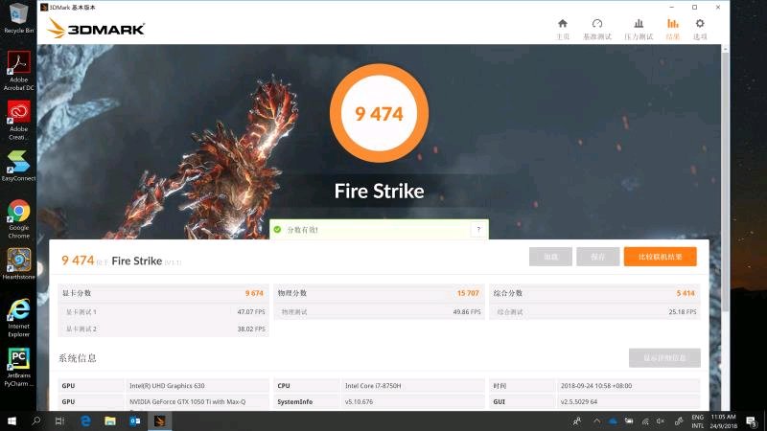Click the show details button under system info
This screenshot has height=431, width=767.
(x=664, y=357)
